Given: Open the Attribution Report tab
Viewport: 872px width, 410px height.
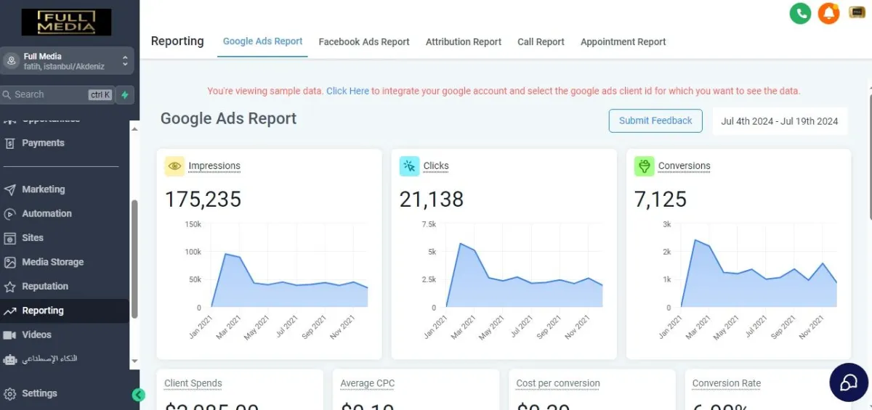Looking at the screenshot, I should (464, 42).
